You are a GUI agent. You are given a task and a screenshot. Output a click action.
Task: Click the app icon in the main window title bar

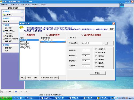(x=1, y=2)
